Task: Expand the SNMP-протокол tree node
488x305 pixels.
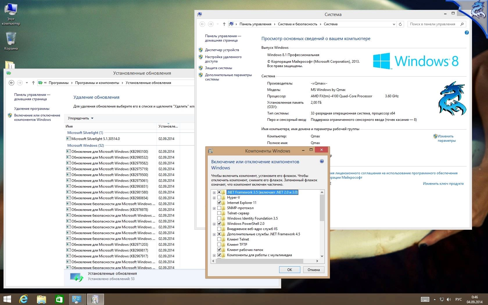Action: [x=214, y=208]
